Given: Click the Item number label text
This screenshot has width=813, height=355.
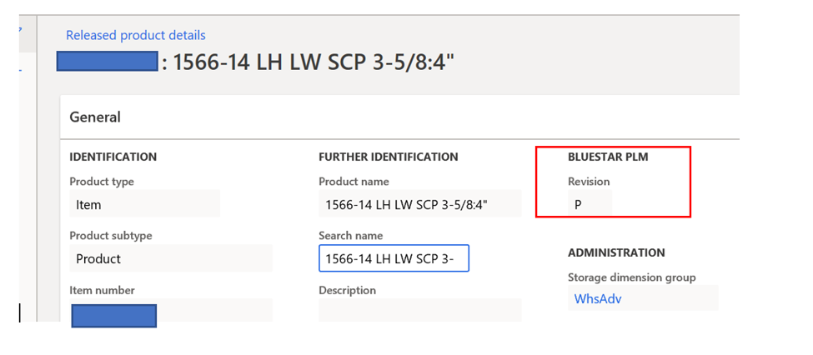Looking at the screenshot, I should (102, 290).
